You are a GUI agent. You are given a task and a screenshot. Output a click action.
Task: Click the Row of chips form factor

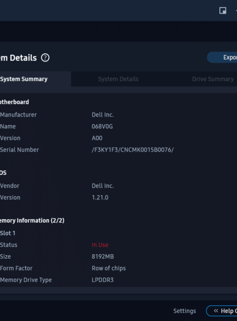point(109,268)
